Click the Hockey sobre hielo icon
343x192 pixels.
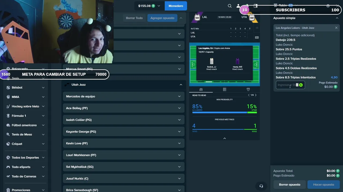(x=8, y=106)
